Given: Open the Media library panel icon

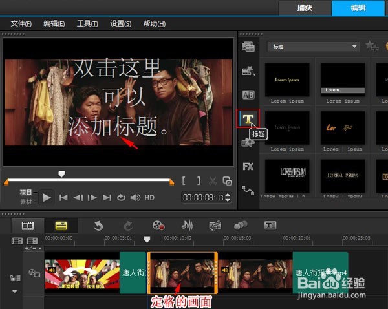Looking at the screenshot, I should coord(248,47).
